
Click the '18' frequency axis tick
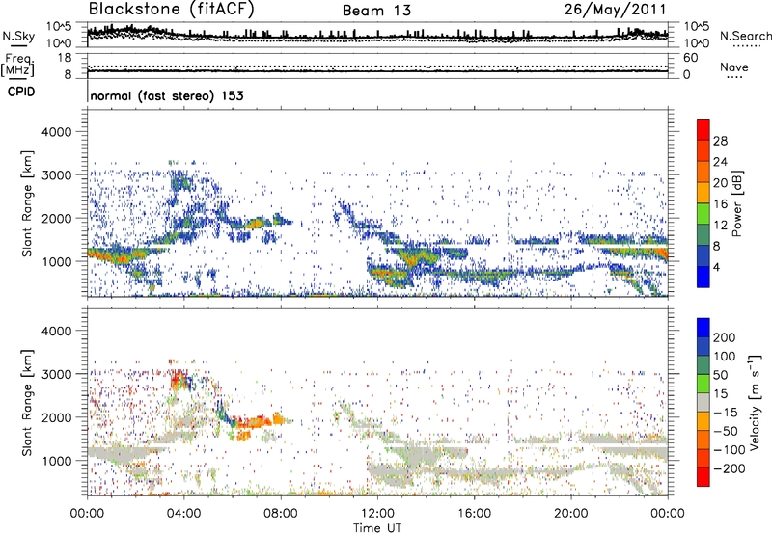coord(65,58)
